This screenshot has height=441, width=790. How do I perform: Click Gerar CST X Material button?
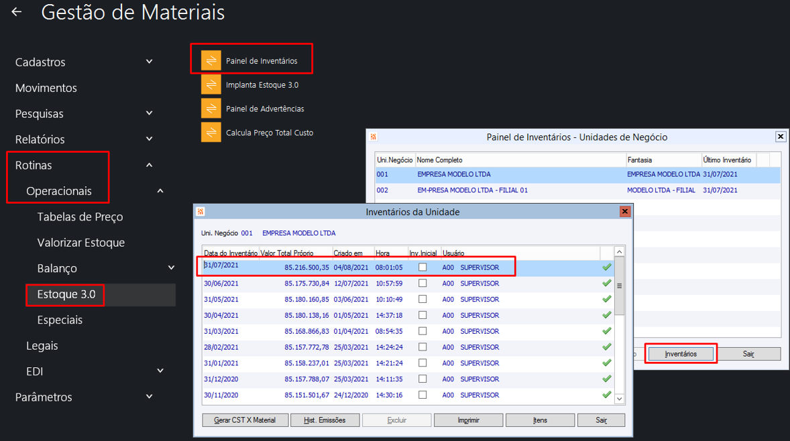point(245,420)
